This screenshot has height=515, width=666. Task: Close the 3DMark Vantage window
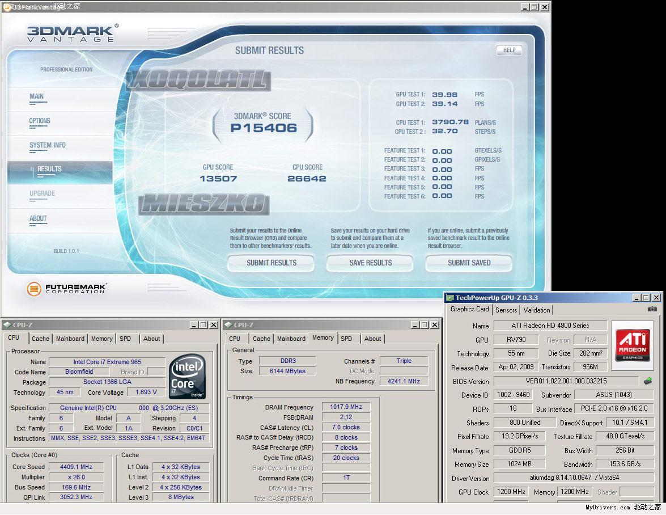(545, 7)
